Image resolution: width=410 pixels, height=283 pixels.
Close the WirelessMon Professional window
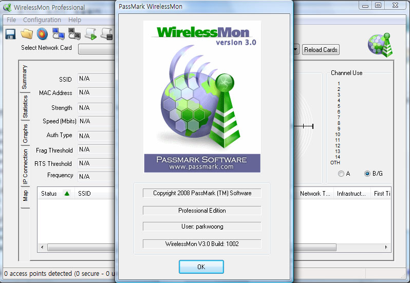point(396,5)
